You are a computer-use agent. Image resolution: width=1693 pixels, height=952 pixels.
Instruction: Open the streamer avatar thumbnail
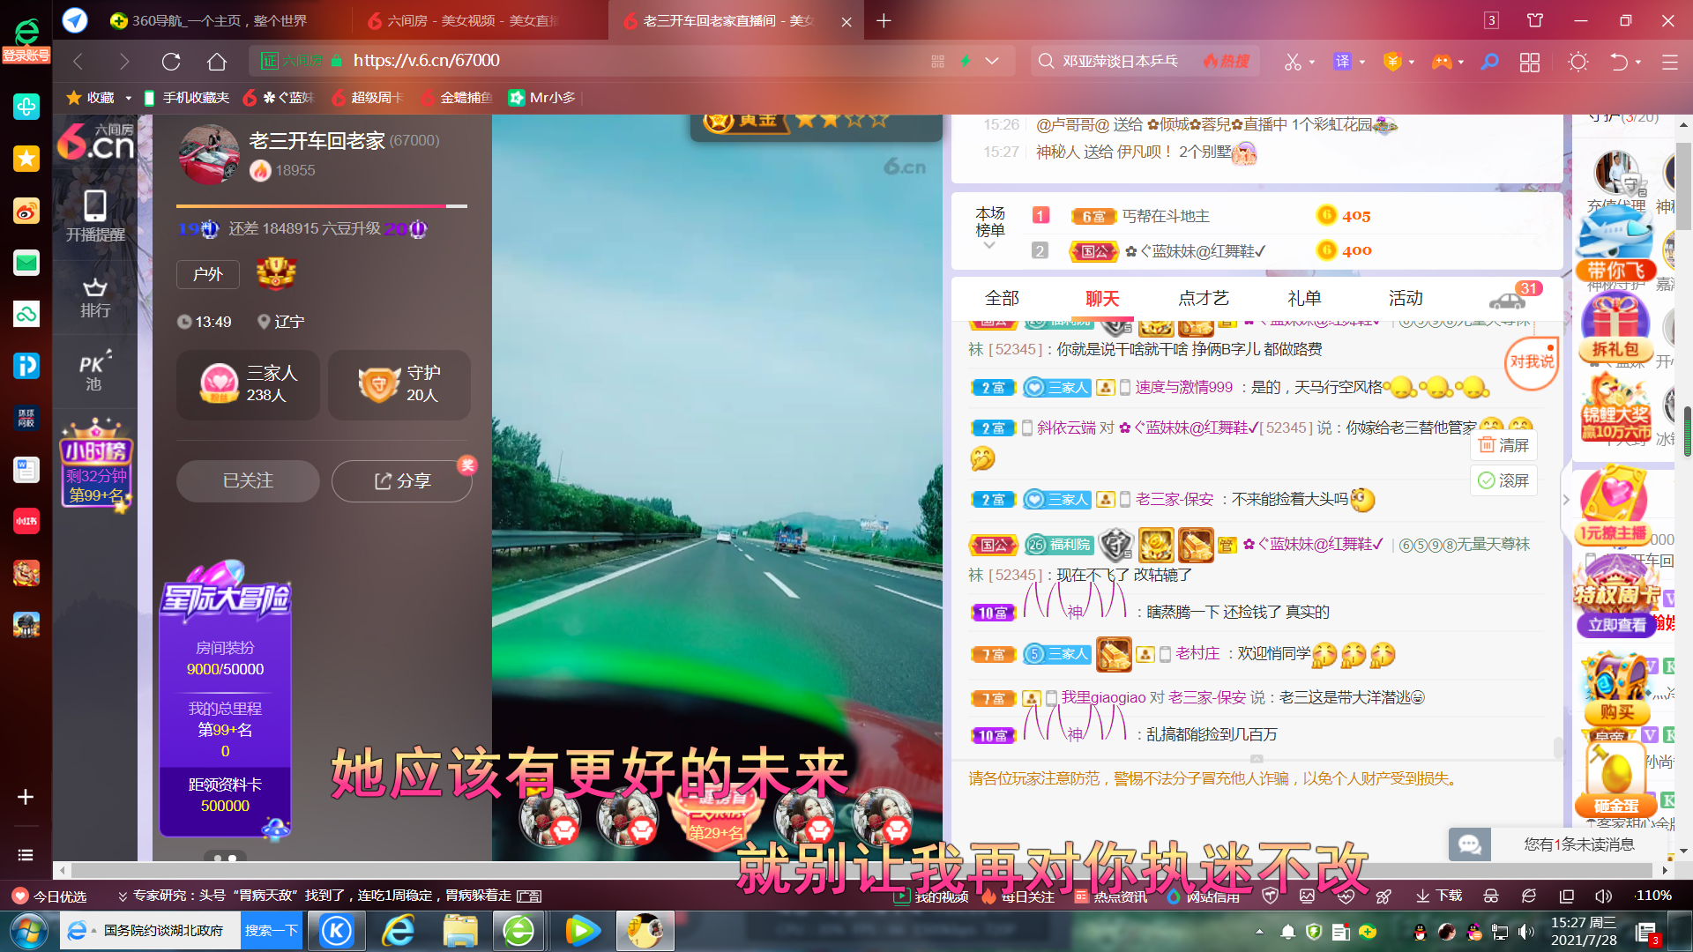[209, 154]
